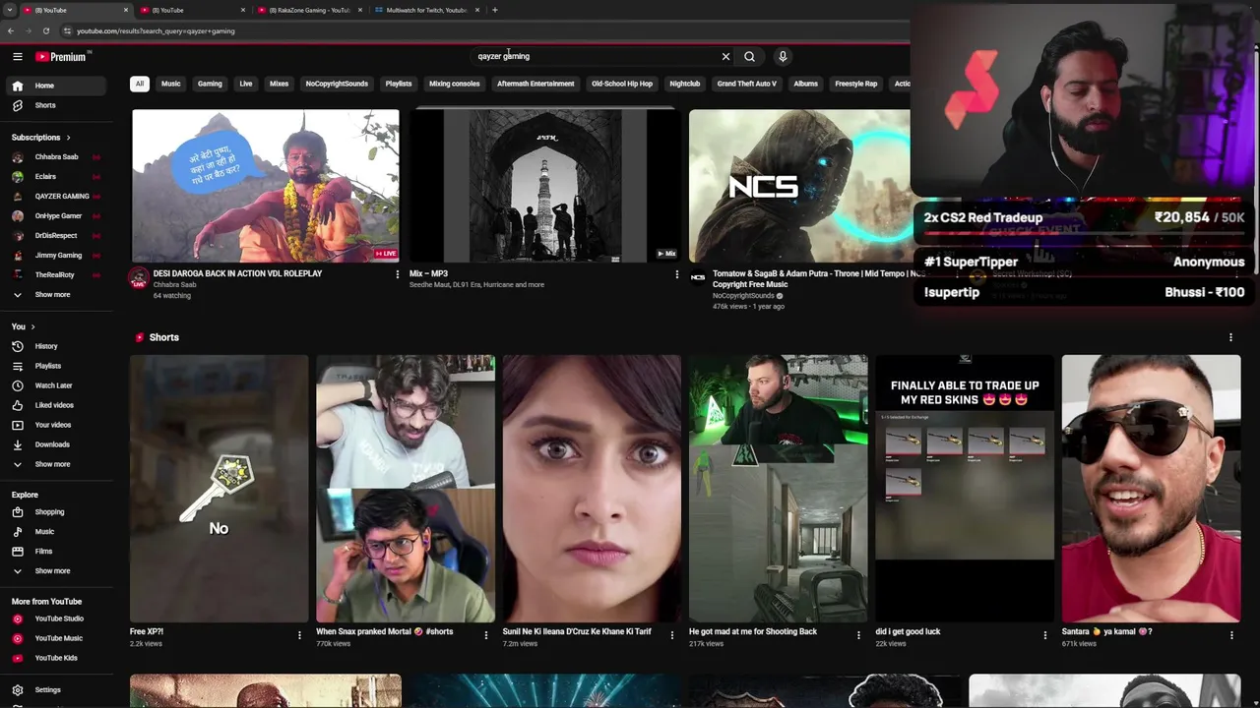Select the NoCopyrightSounds filter chip

pos(337,84)
